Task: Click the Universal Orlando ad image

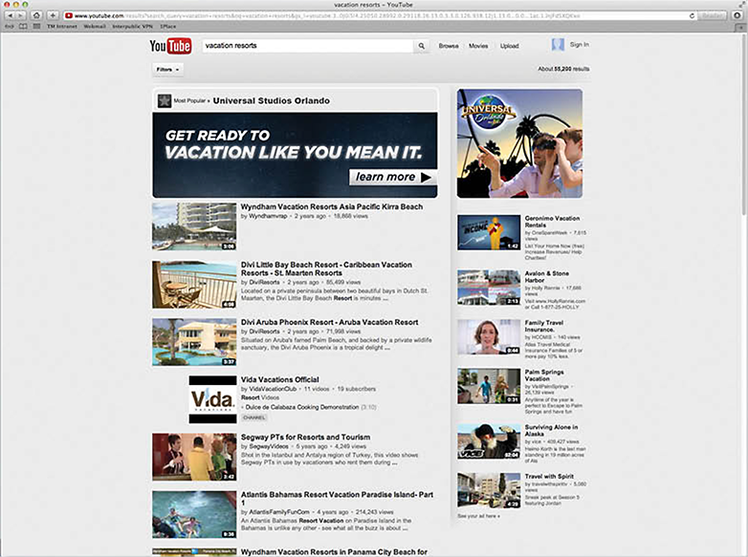Action: click(519, 143)
